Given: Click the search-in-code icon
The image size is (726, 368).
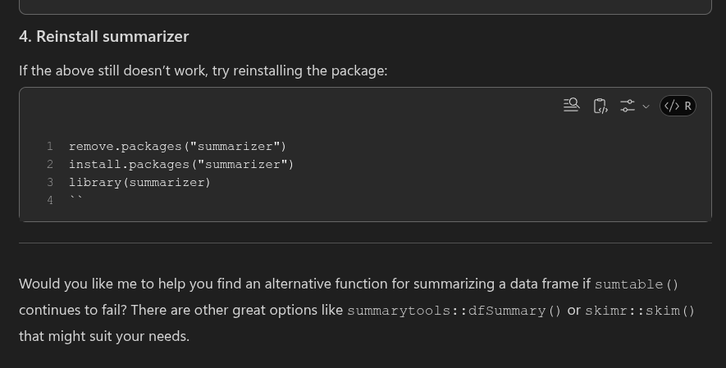Looking at the screenshot, I should [x=572, y=105].
